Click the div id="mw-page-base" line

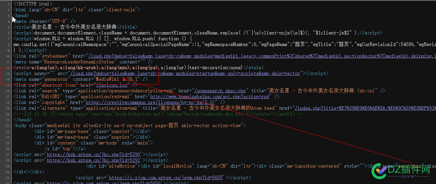pos(92,131)
